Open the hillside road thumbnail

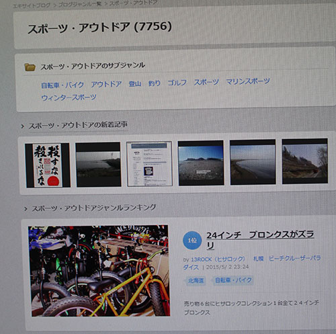click(x=305, y=161)
